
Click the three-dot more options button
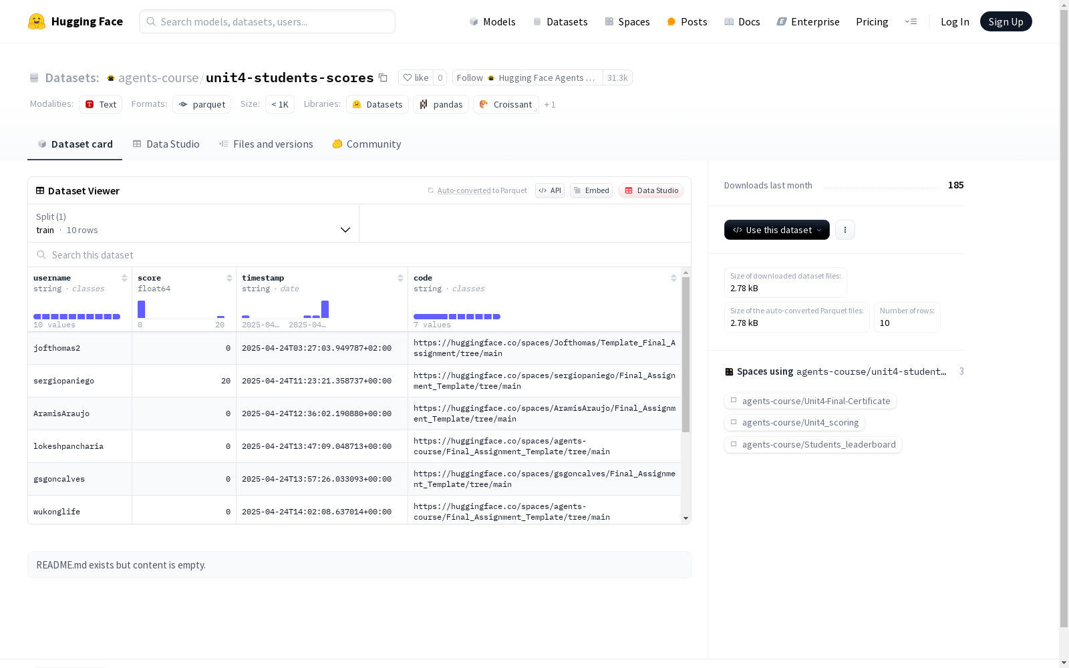pos(845,230)
